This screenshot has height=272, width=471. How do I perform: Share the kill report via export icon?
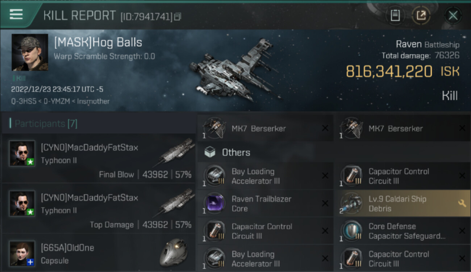point(421,15)
